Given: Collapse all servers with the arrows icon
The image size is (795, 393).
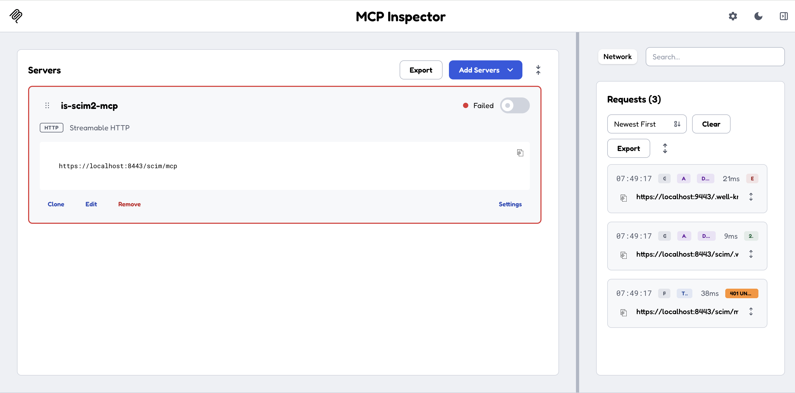Looking at the screenshot, I should pos(538,70).
